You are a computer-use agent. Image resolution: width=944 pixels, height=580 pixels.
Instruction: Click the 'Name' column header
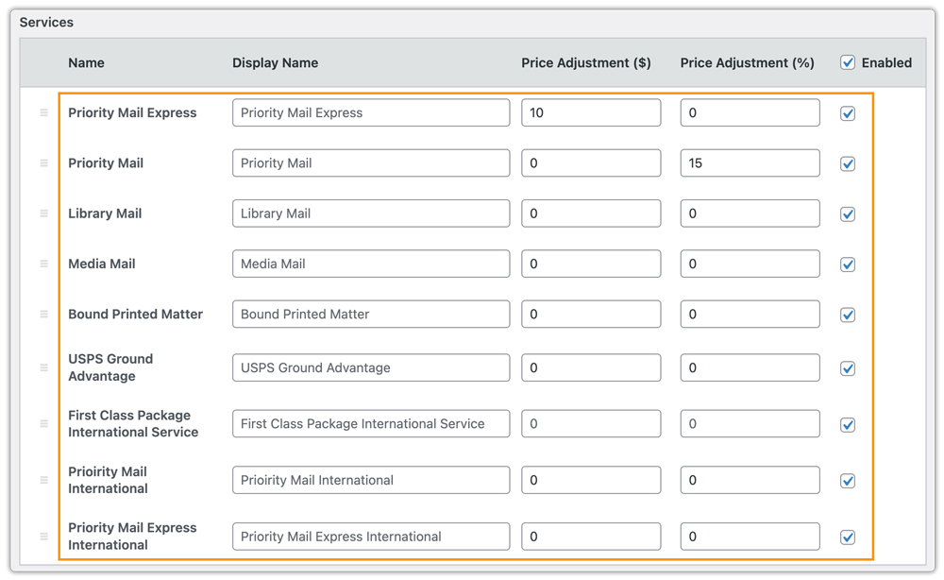[x=86, y=62]
